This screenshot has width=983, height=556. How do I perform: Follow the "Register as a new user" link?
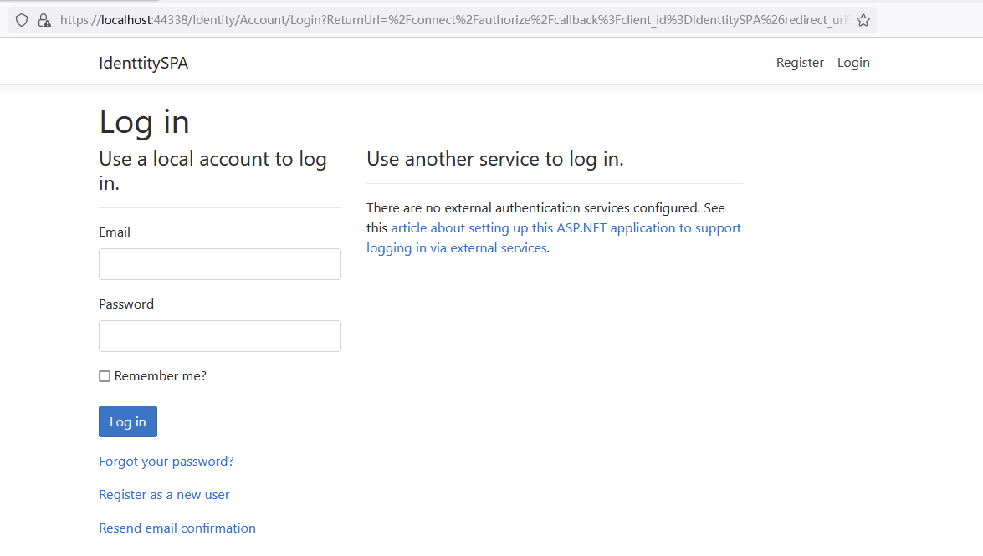pos(164,495)
